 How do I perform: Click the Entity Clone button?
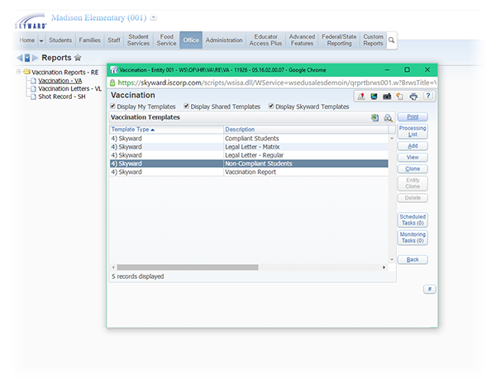click(413, 183)
